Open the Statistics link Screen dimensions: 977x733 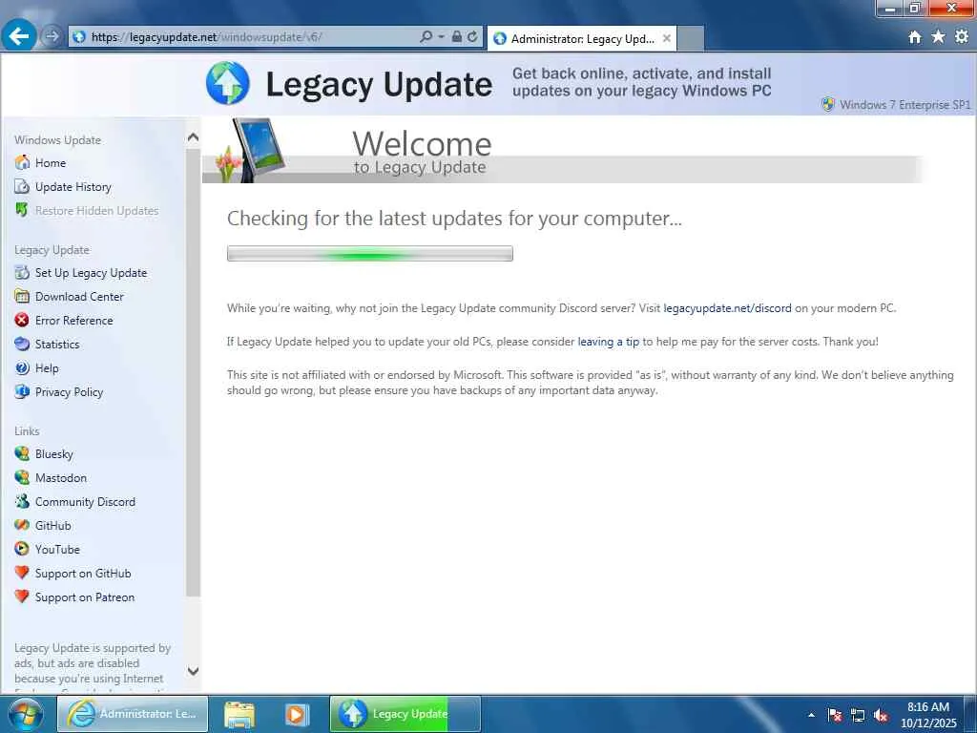click(x=57, y=344)
